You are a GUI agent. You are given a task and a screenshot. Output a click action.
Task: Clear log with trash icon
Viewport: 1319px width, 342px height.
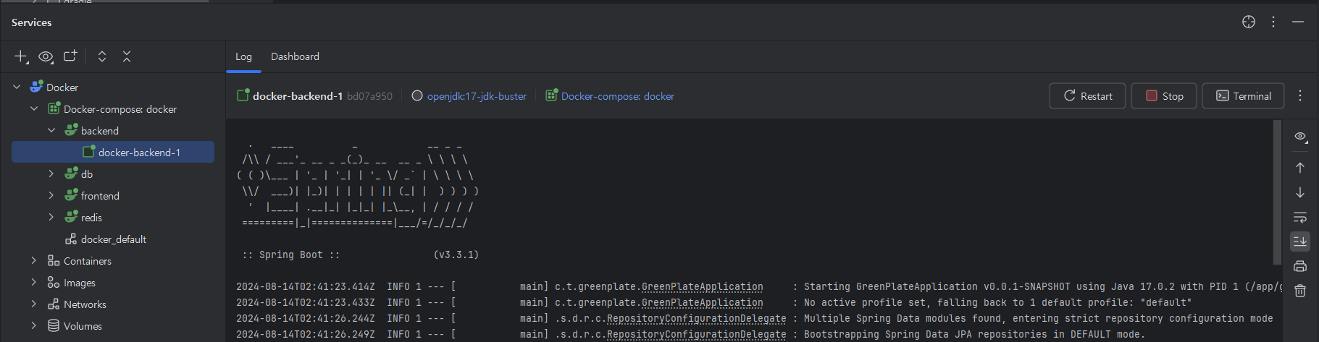point(1300,291)
